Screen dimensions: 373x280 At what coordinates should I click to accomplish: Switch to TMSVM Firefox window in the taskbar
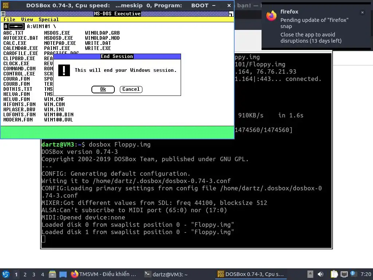click(x=103, y=274)
